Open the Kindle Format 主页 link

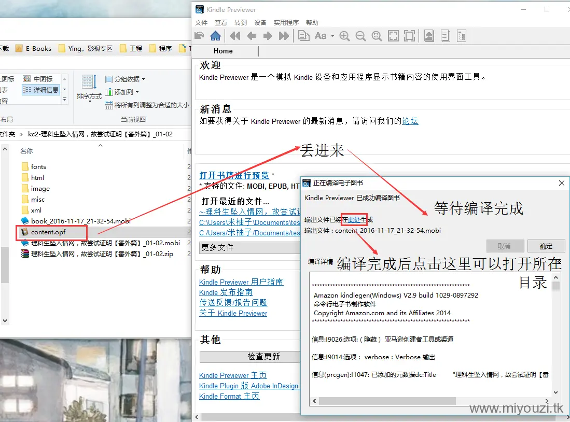(229, 396)
